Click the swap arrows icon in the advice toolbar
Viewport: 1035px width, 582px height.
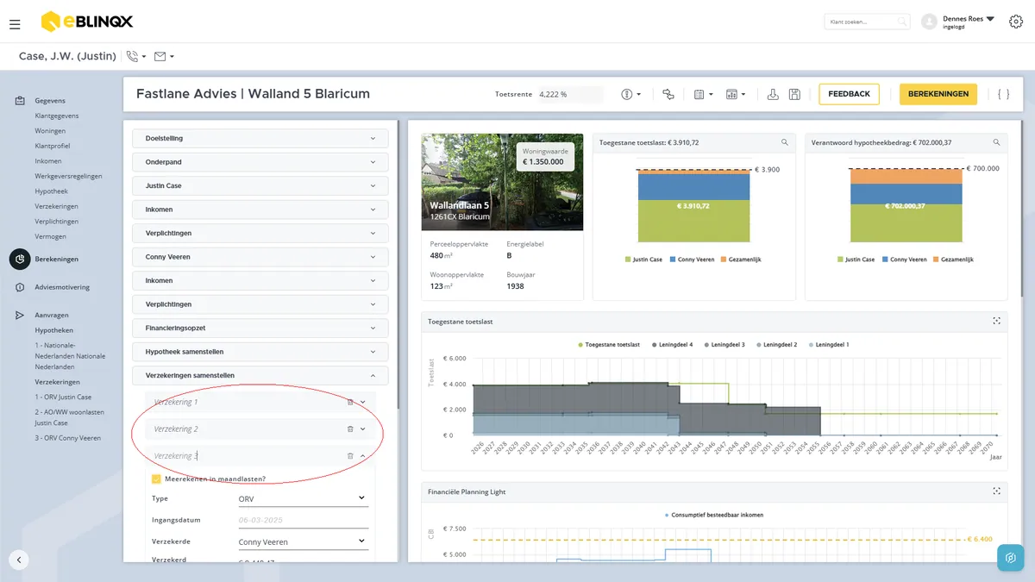pyautogui.click(x=668, y=94)
